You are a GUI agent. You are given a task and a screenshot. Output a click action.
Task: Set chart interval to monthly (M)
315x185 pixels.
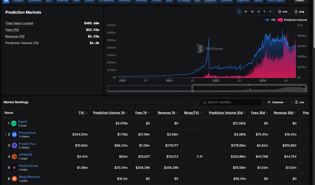[252, 12]
